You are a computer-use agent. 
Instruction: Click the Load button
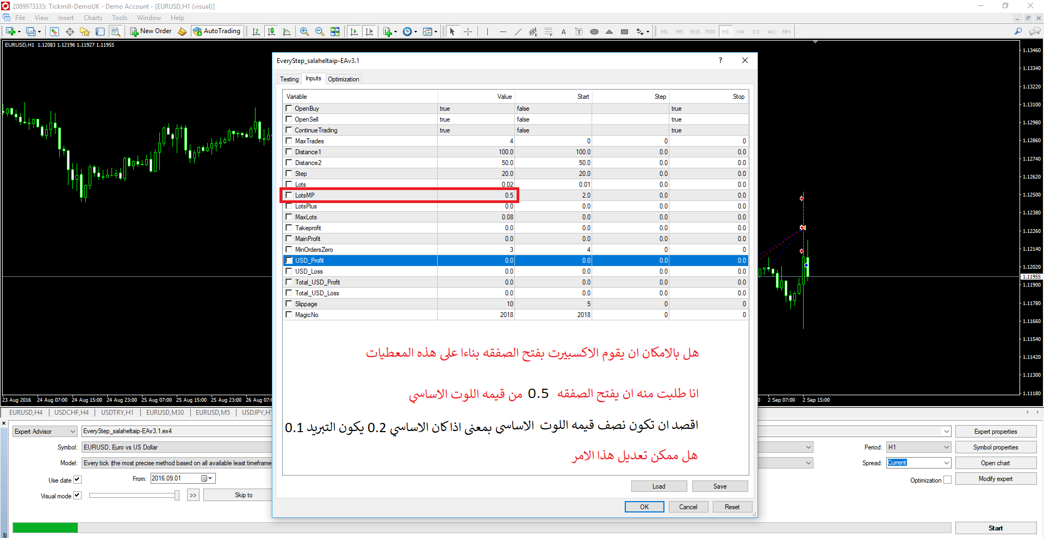click(659, 486)
